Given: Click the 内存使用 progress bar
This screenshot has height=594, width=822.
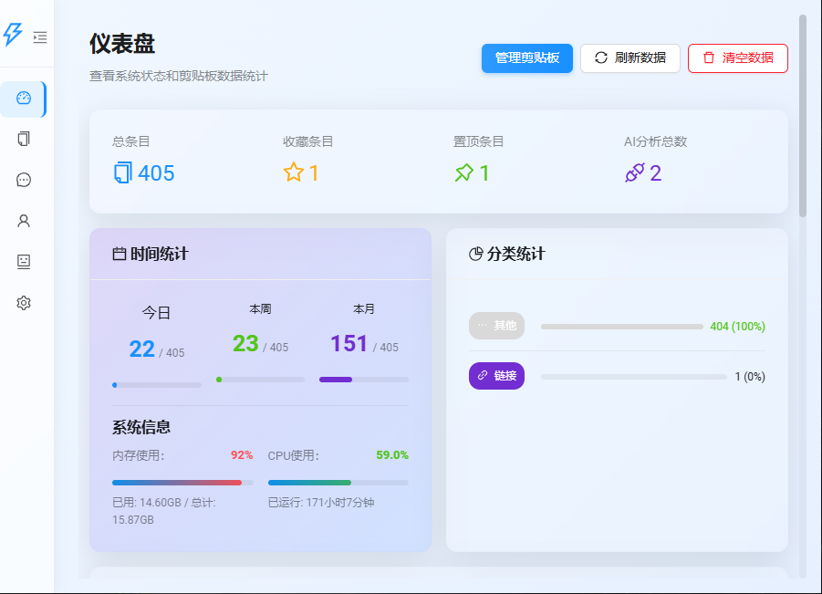Looking at the screenshot, I should coord(182,483).
